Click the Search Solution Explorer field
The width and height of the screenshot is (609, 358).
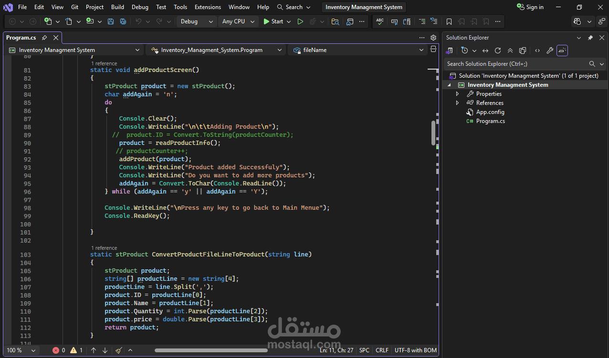(515, 64)
